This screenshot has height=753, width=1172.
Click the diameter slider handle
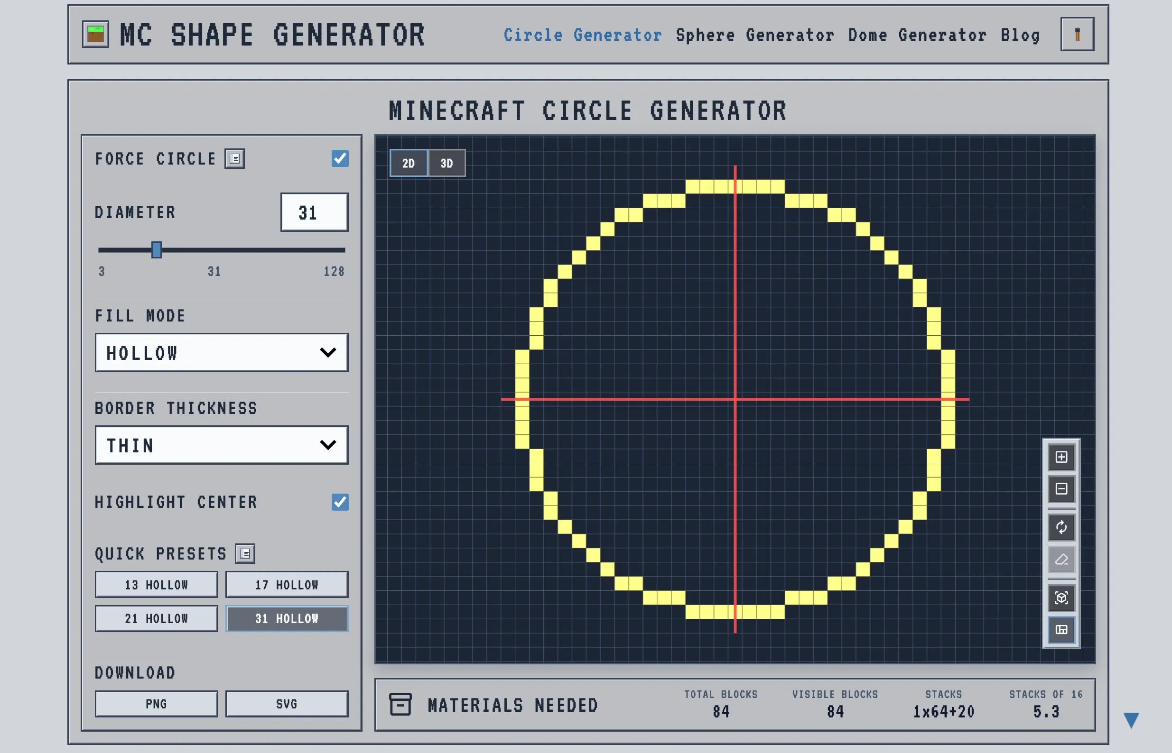pos(157,250)
